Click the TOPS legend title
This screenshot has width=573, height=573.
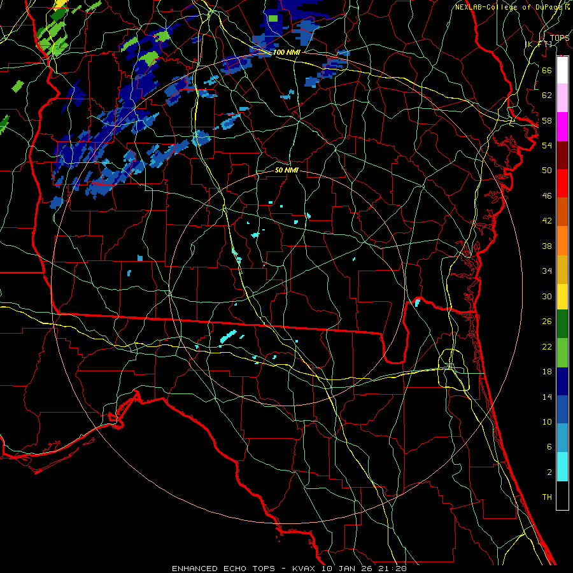[x=560, y=38]
